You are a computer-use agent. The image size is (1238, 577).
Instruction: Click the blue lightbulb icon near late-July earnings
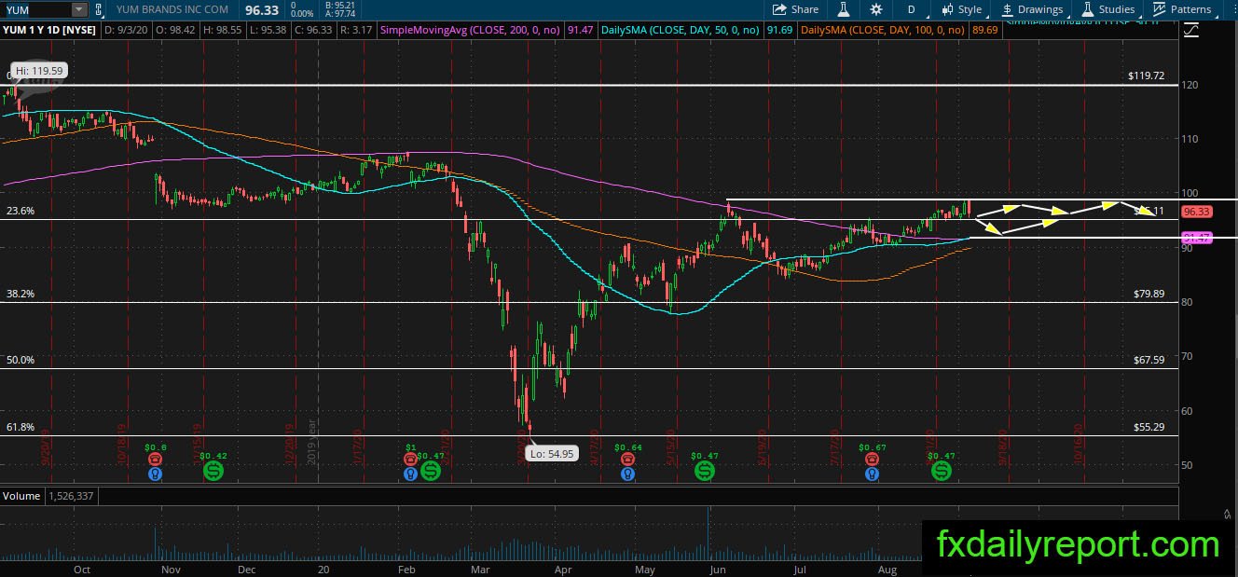(x=871, y=474)
